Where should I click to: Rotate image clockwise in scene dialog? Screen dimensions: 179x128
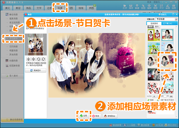44,59
